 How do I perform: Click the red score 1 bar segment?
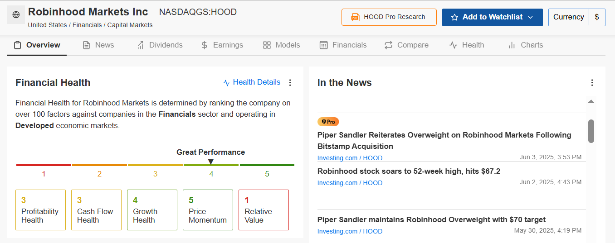(x=44, y=165)
